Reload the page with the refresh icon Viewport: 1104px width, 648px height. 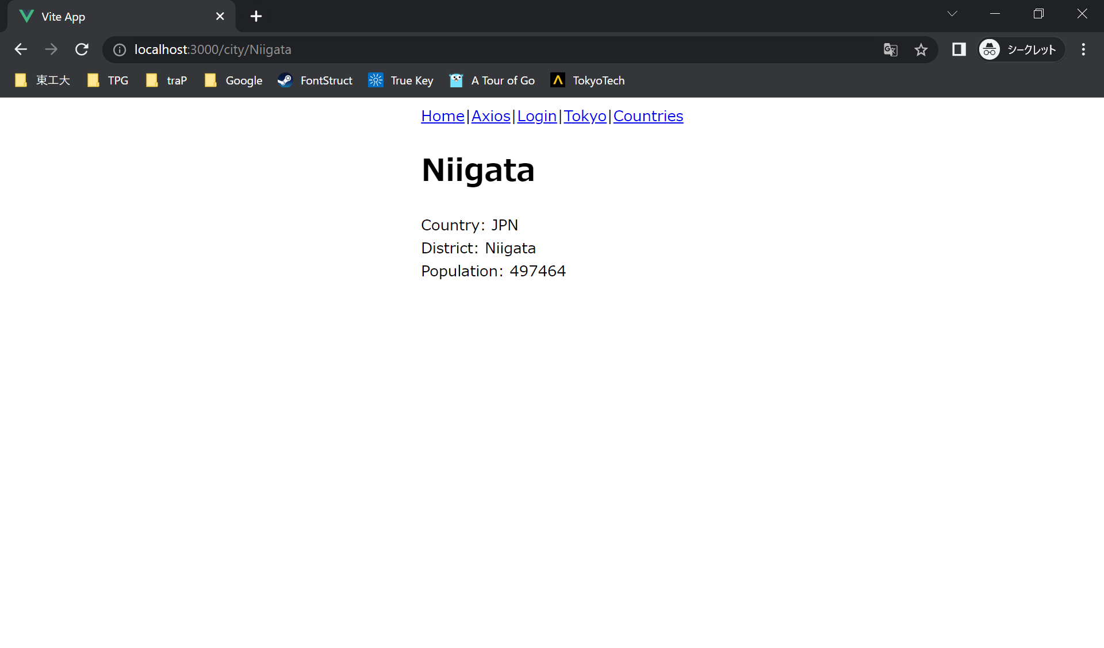point(82,49)
